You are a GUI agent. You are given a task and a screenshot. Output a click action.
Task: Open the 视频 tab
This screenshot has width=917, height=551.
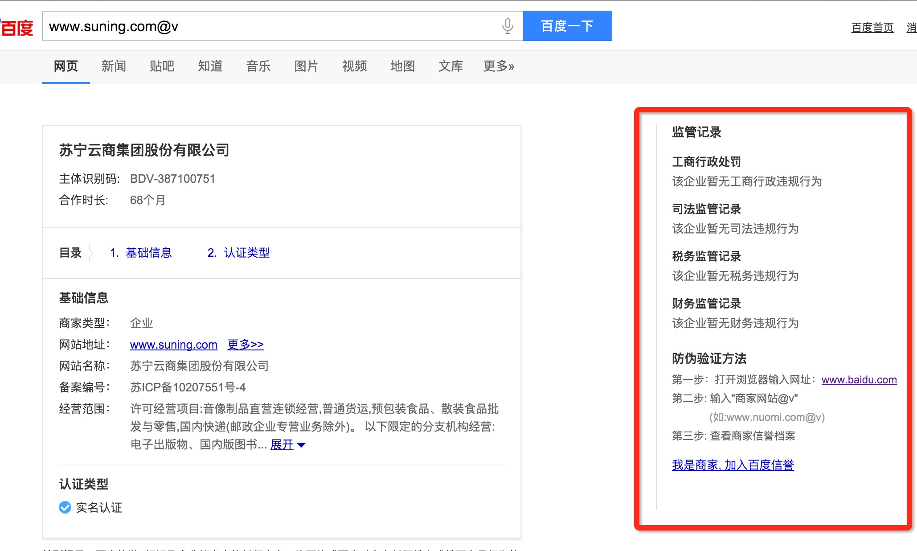tap(354, 66)
